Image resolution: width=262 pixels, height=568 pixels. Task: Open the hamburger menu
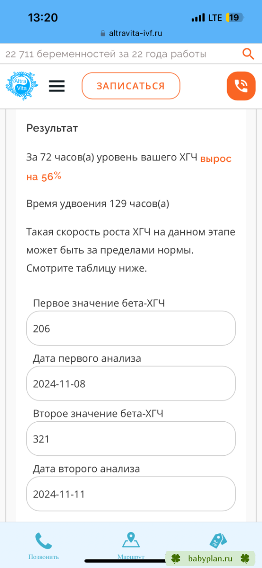click(x=57, y=86)
